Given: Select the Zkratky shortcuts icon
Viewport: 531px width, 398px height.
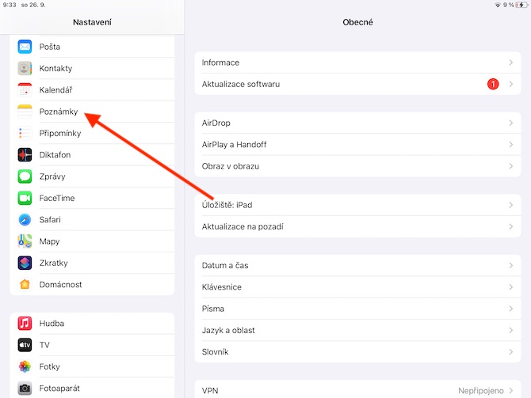Looking at the screenshot, I should pos(25,263).
